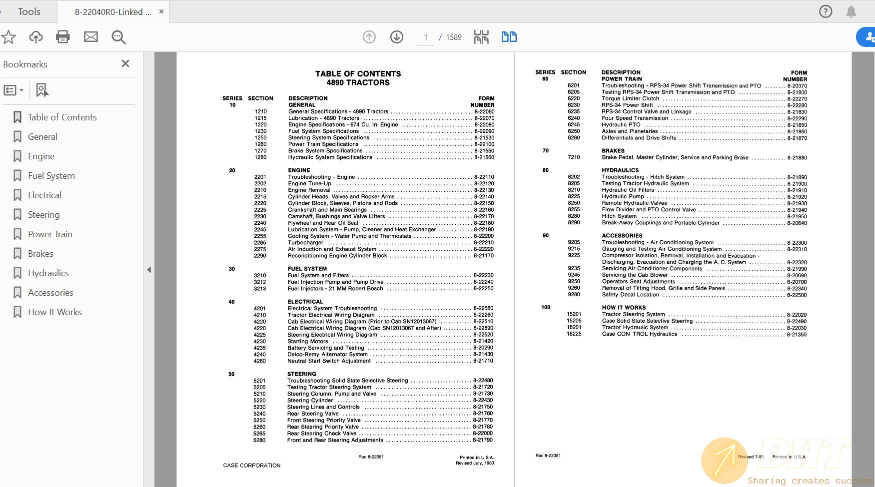Viewport: 875px width, 487px height.
Task: Print the document
Action: pyautogui.click(x=63, y=36)
